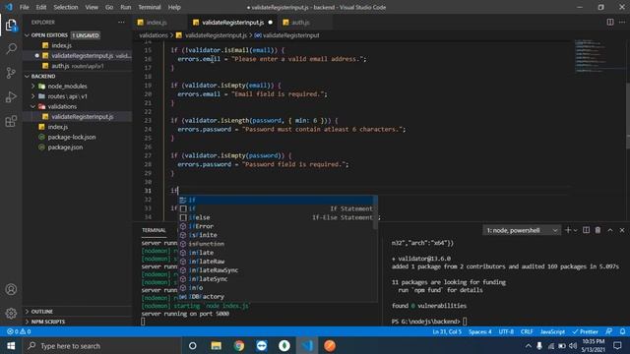Screen dimensions: 630x354
Task: Open the File menu
Action: pyautogui.click(x=24, y=7)
